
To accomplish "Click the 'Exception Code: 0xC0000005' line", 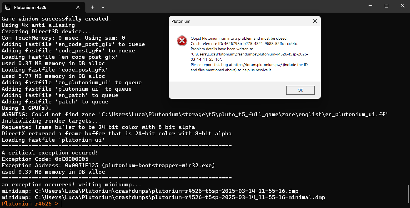I will point(45,159).
